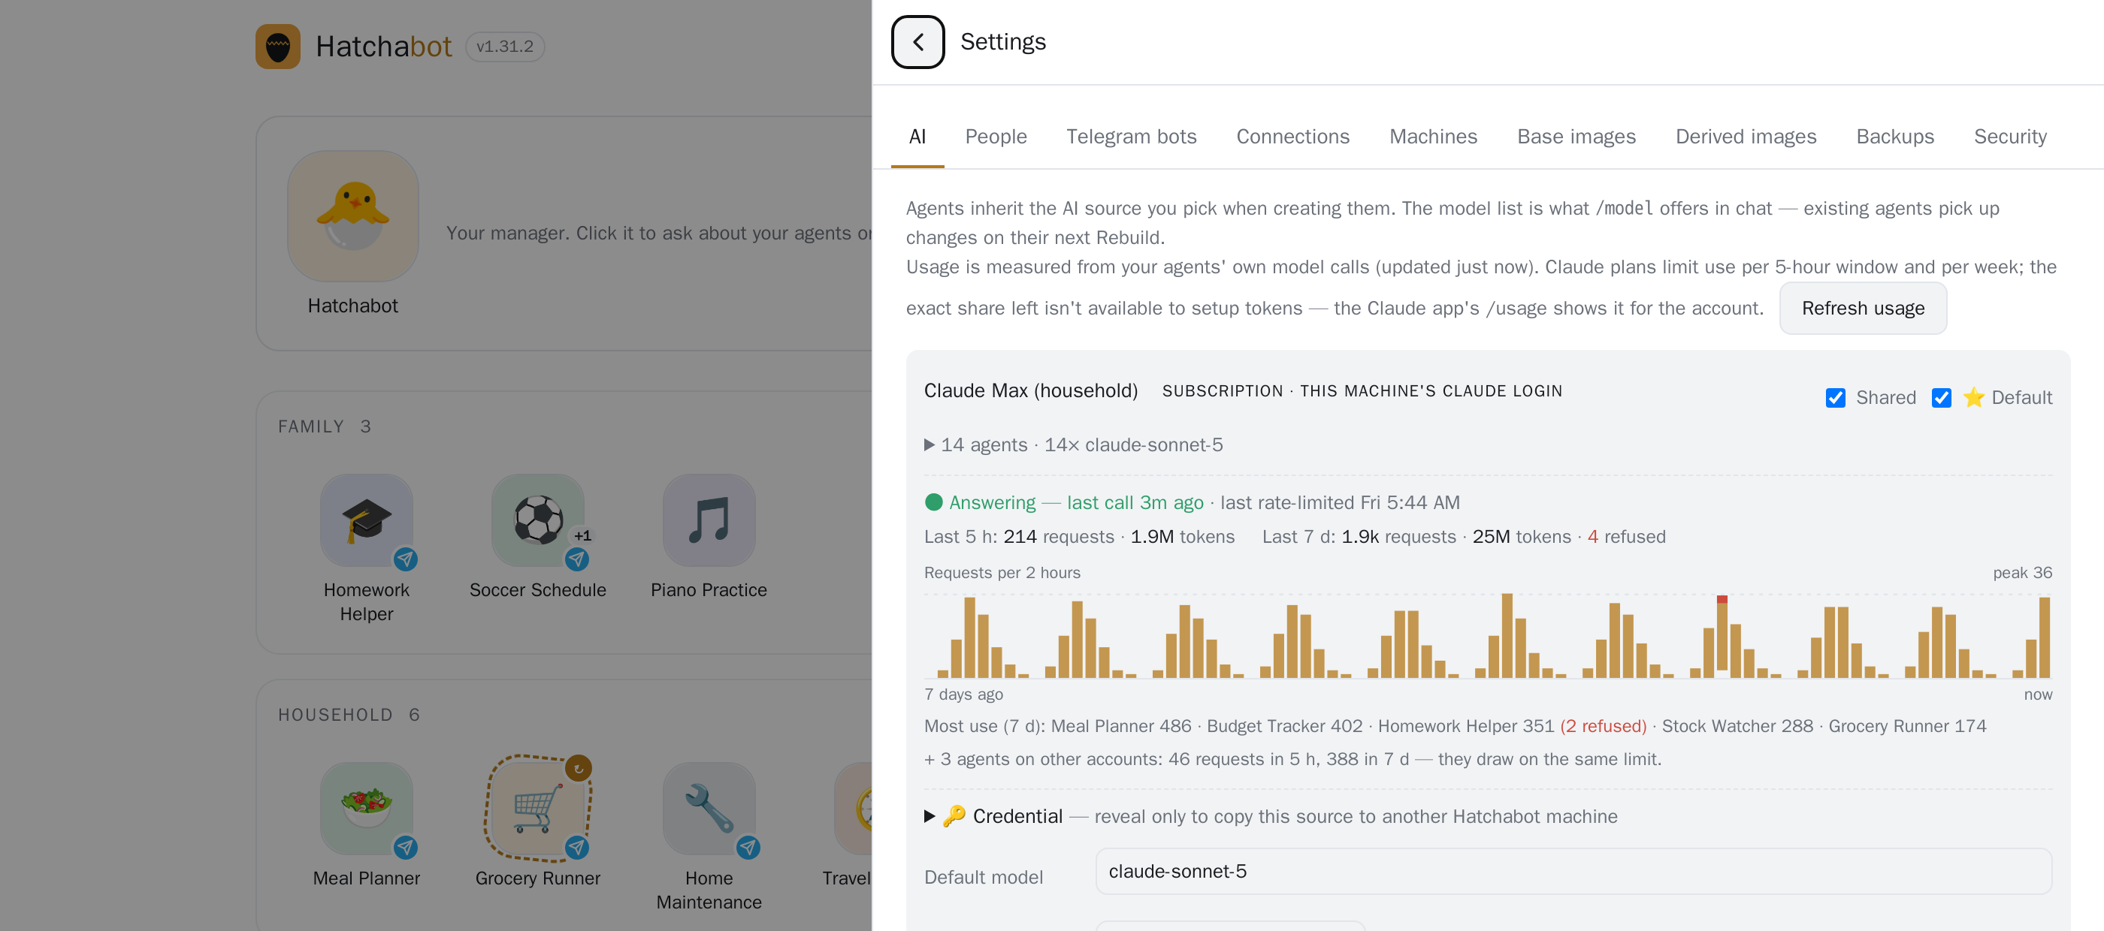Click the 'Grocery Runner 174' usage entry
Screen dimensions: 2104x931
pyautogui.click(x=1907, y=726)
